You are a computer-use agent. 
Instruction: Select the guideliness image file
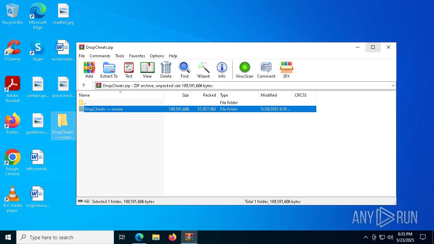click(38, 124)
